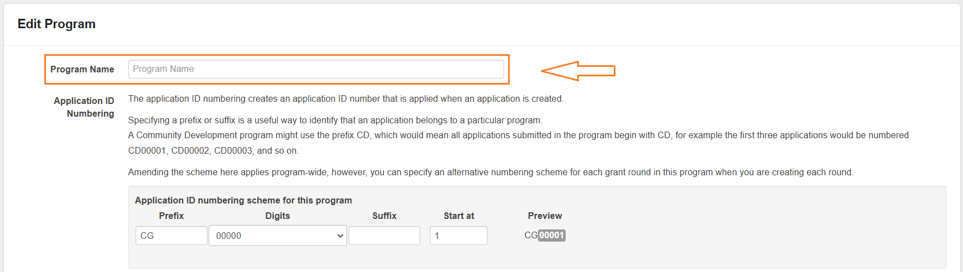This screenshot has width=963, height=272.
Task: Click the Preview column header
Action: (545, 216)
